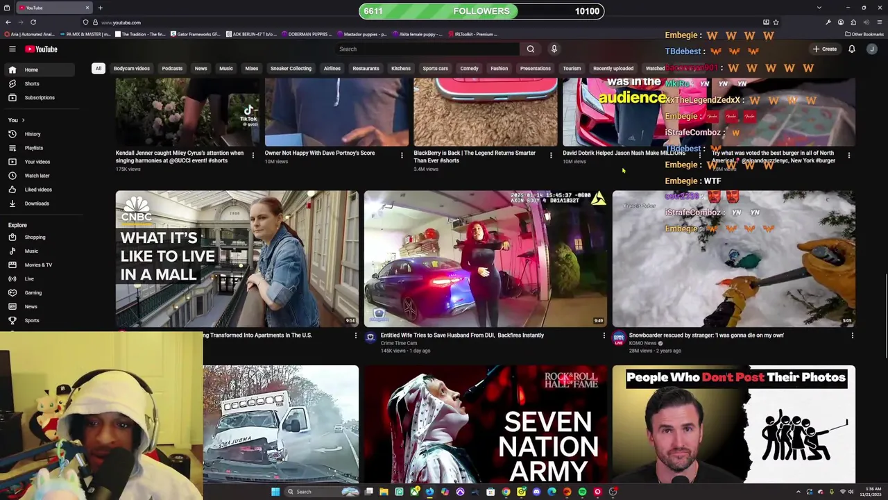This screenshot has height=500, width=888.
Task: Select the Sneaker Collecting chip
Action: pos(291,68)
